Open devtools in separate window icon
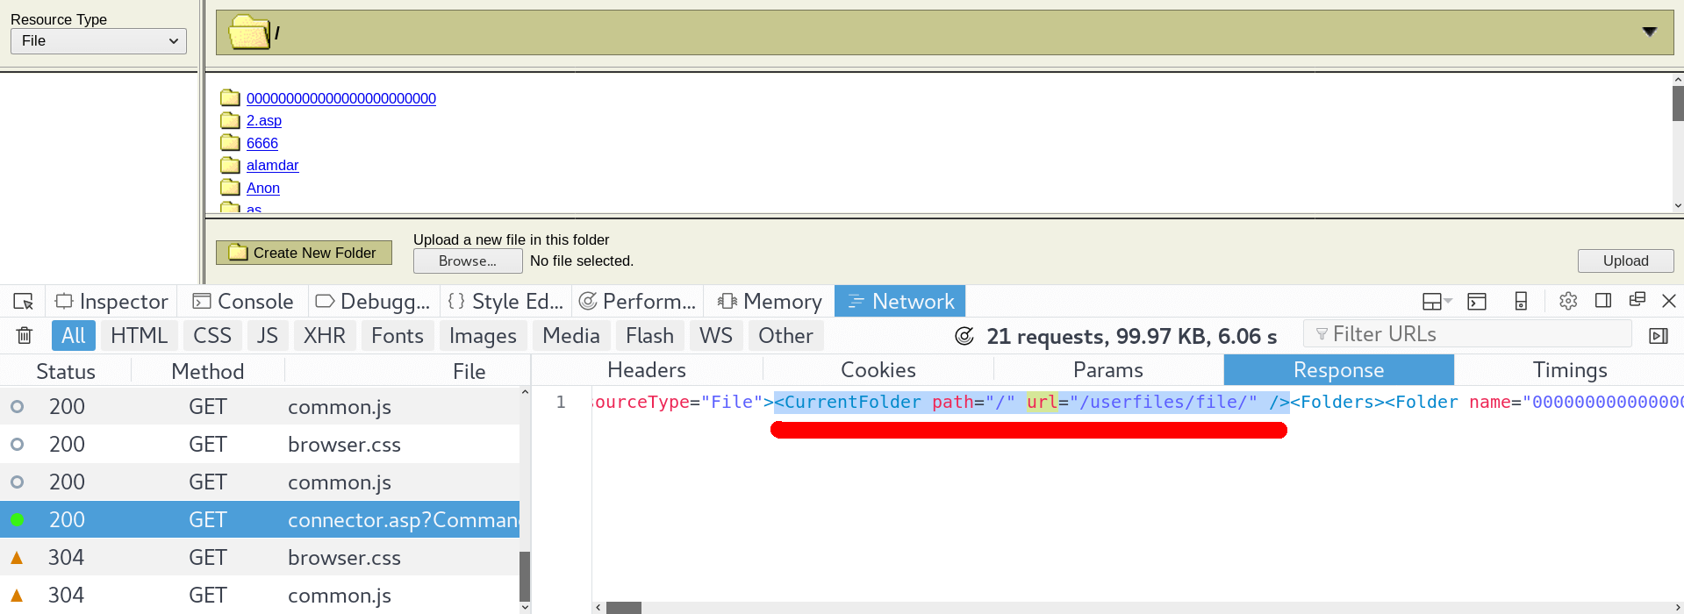Screen dimensions: 1684x614 [x=1637, y=301]
